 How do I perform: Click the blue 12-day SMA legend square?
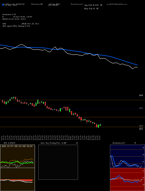3,5
